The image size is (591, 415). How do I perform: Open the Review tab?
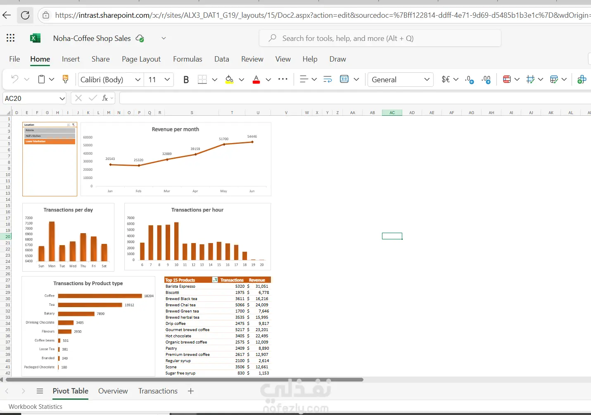pyautogui.click(x=252, y=59)
